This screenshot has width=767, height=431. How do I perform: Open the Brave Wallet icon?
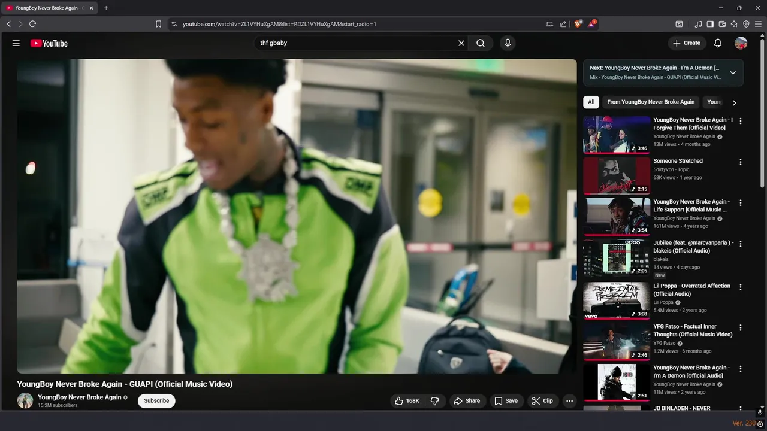[722, 24]
